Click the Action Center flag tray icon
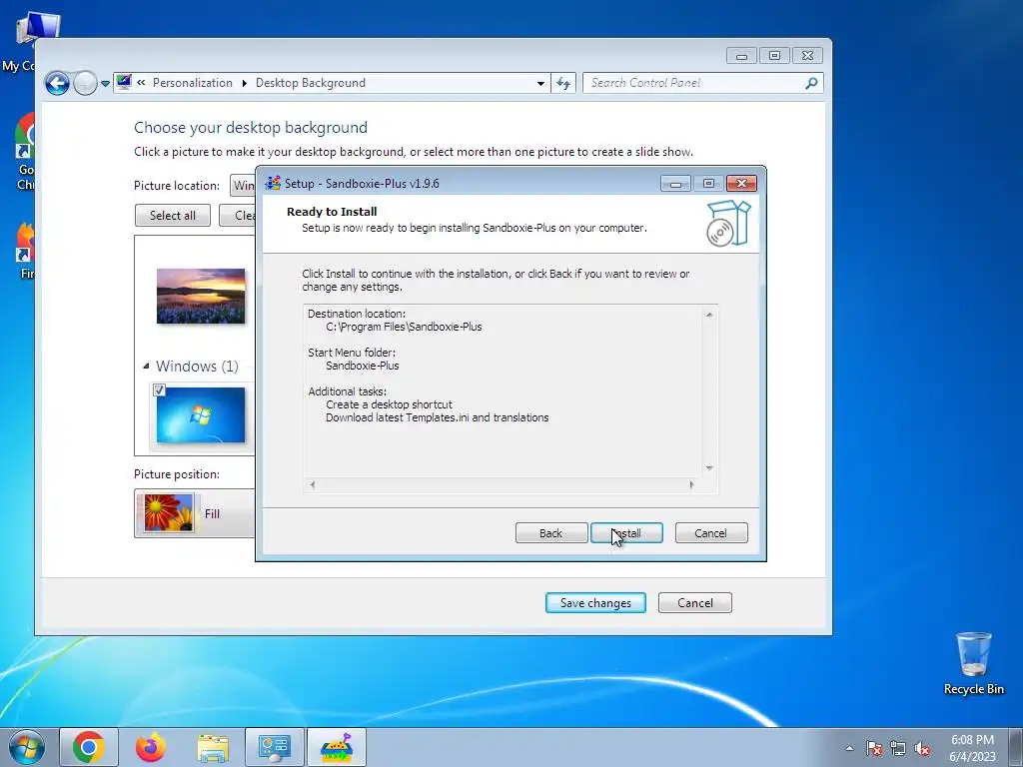Image resolution: width=1023 pixels, height=767 pixels. click(874, 748)
